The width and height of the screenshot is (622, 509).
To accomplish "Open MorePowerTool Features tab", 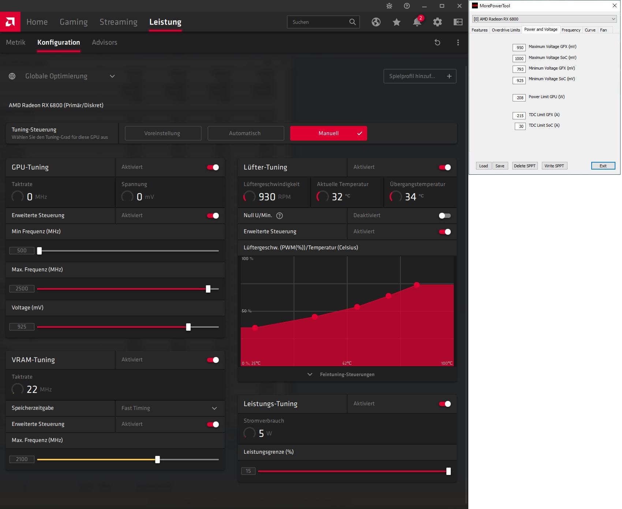I will point(480,30).
